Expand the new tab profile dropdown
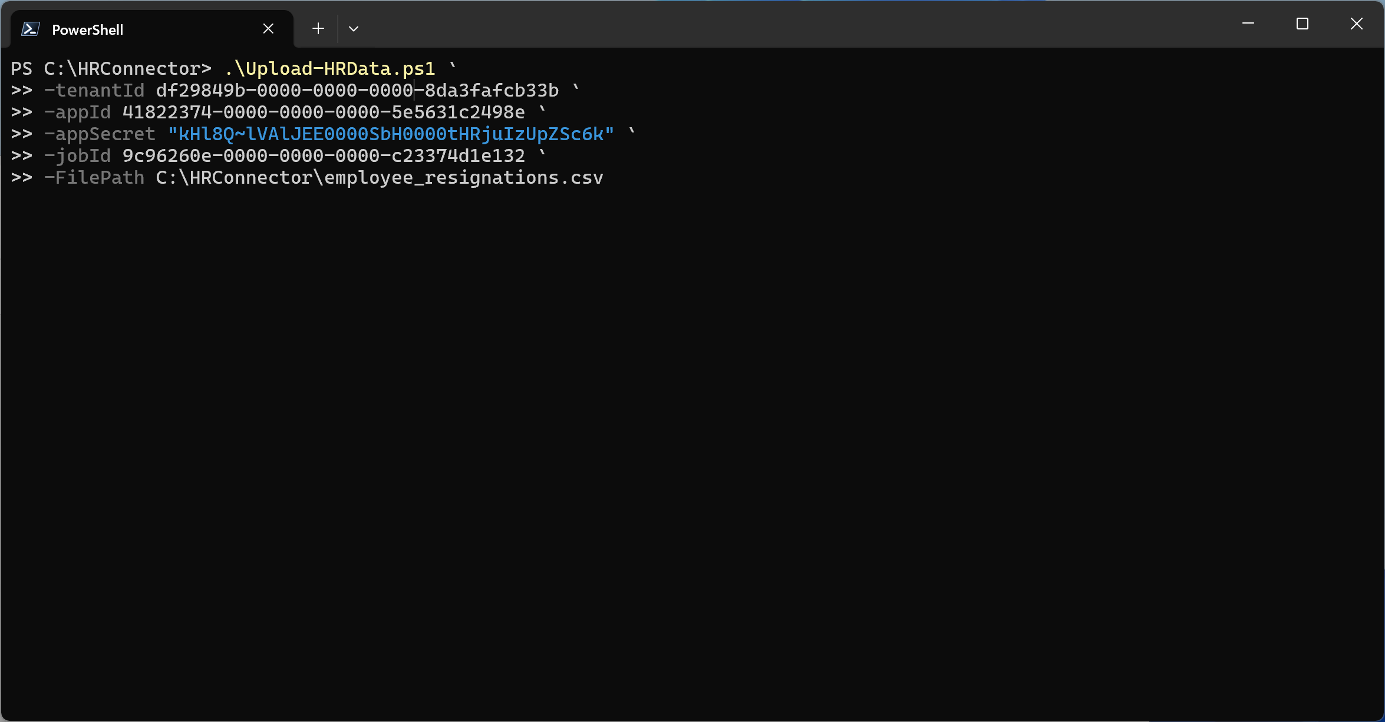Viewport: 1385px width, 722px height. point(354,28)
